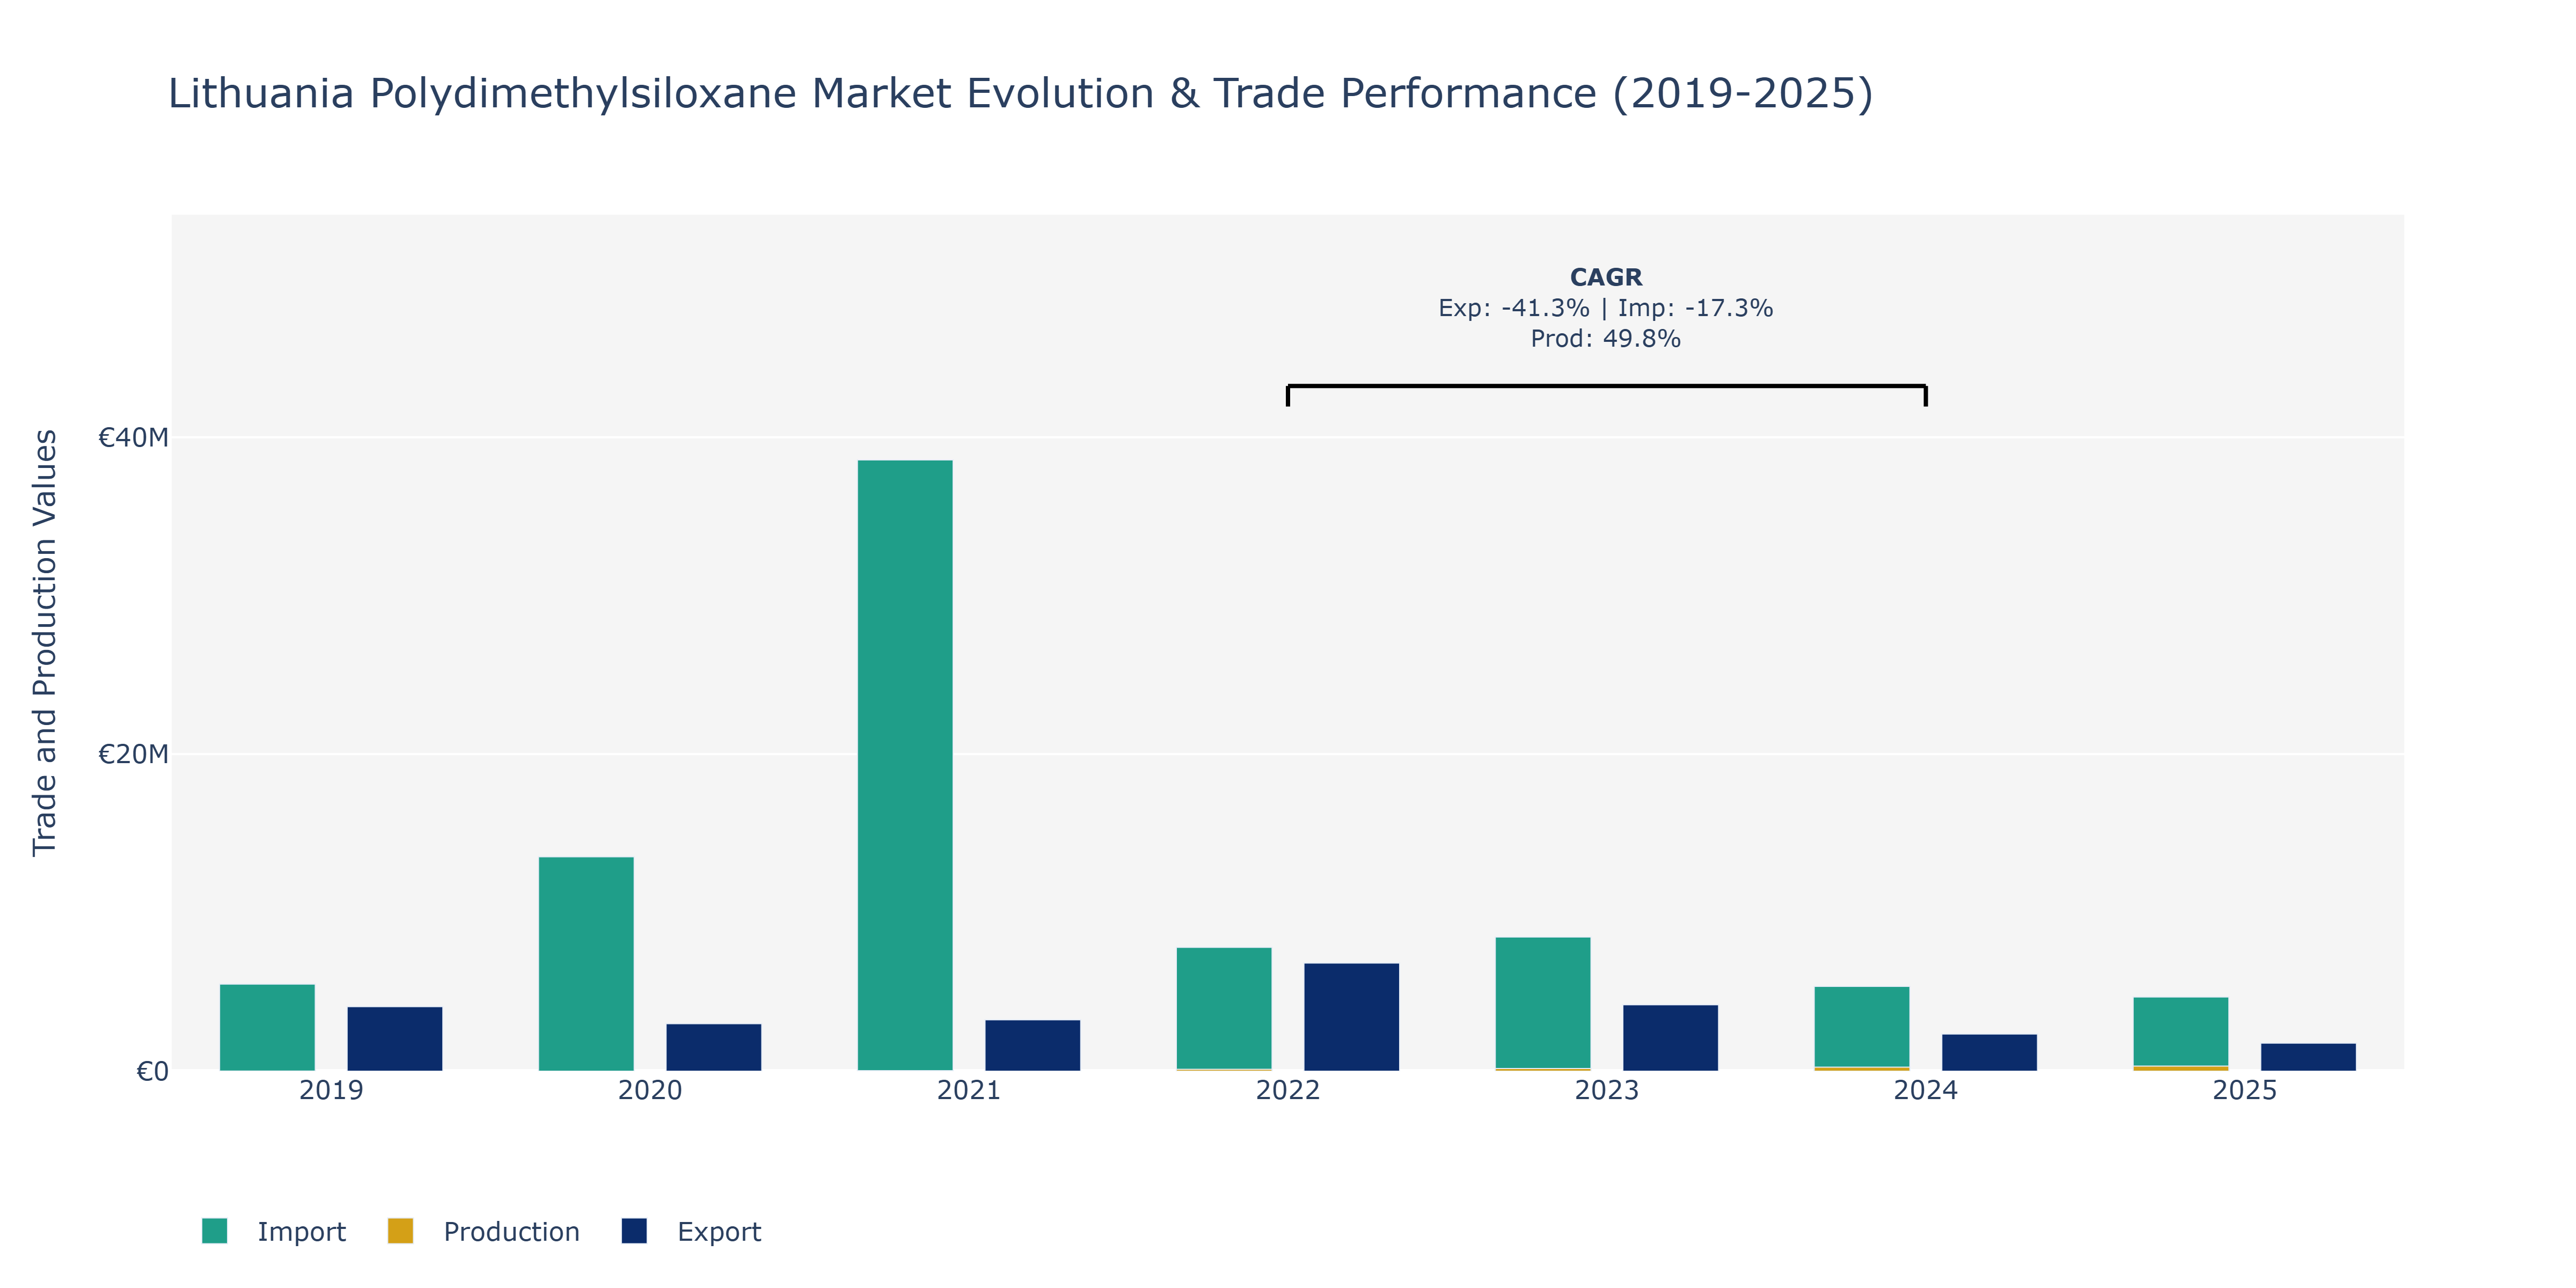This screenshot has height=1288, width=2576.
Task: Click the 'Exp: -41.3% | Imp: -17.3%' text
Action: 1606,308
